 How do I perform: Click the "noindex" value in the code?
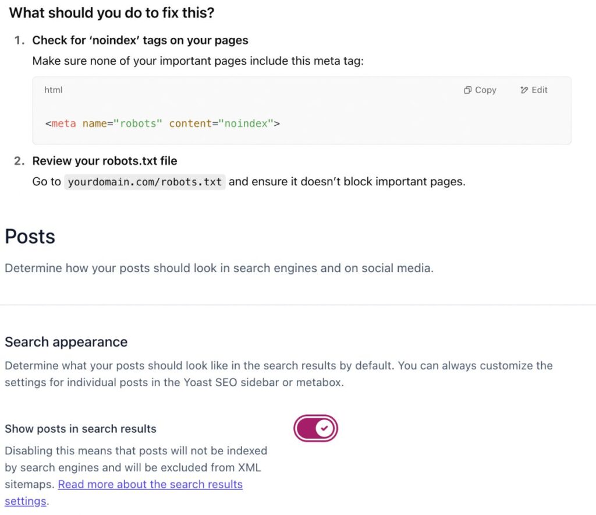pos(246,124)
